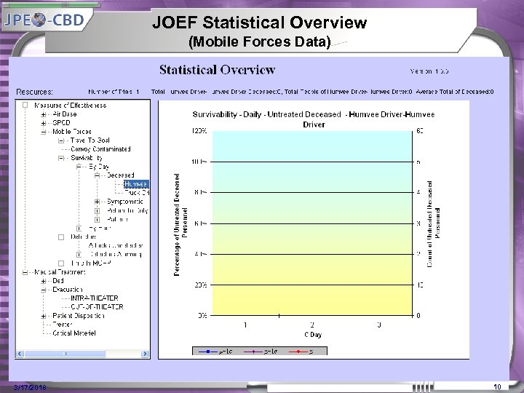Screen dimensions: 524x393
Task: Click the tree horizontal scrollbar thumb
Action: (65, 354)
